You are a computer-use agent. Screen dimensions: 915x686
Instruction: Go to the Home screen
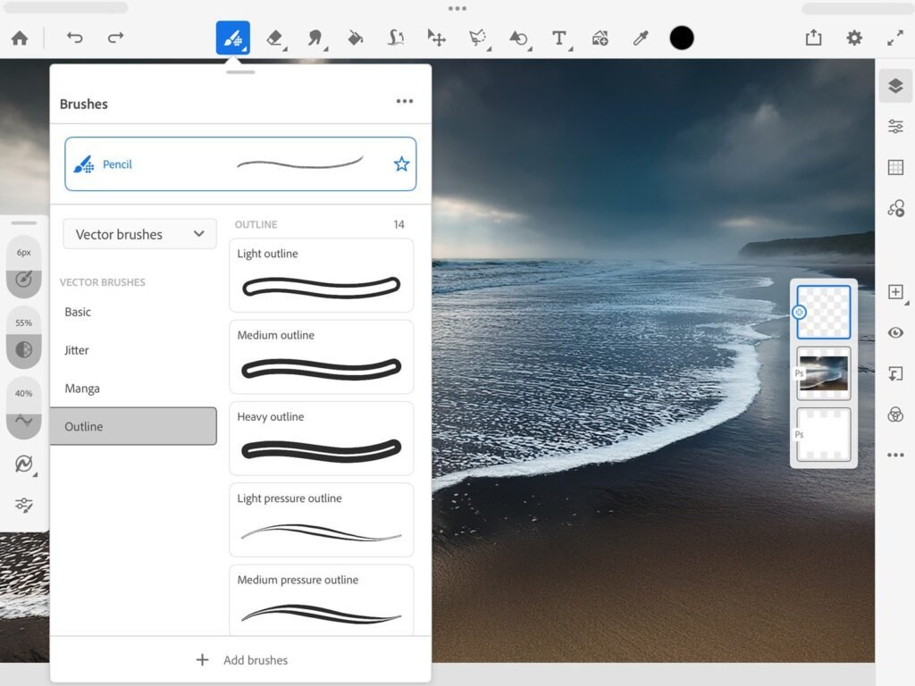(20, 38)
